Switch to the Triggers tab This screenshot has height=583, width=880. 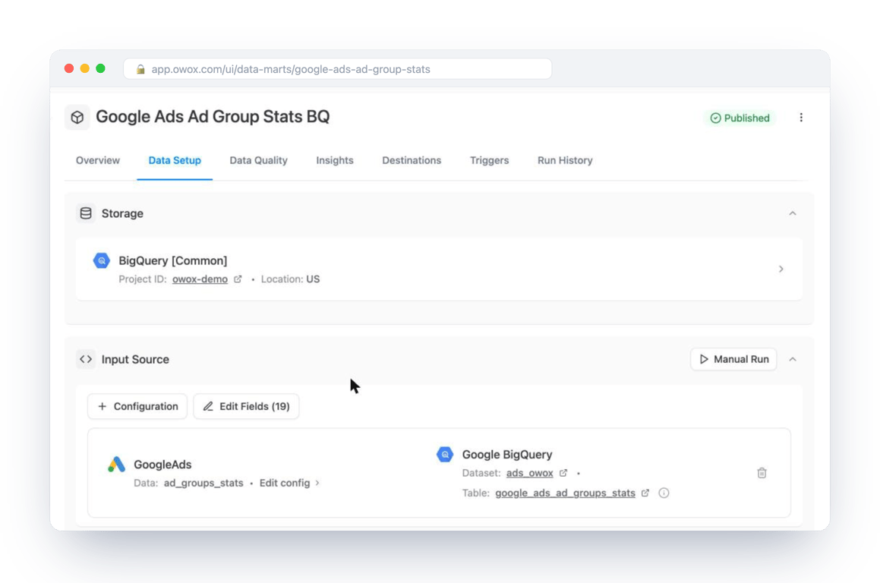(x=490, y=160)
